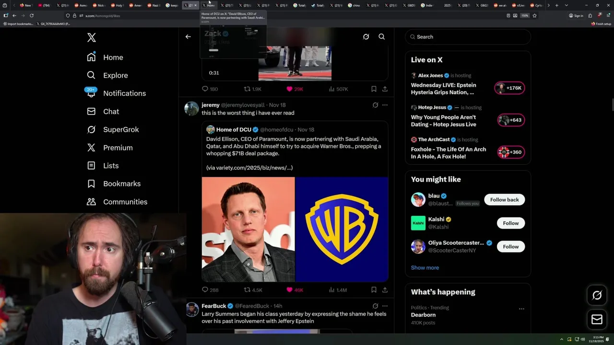Open Chat in the sidebar
This screenshot has width=614, height=345.
[x=103, y=112]
